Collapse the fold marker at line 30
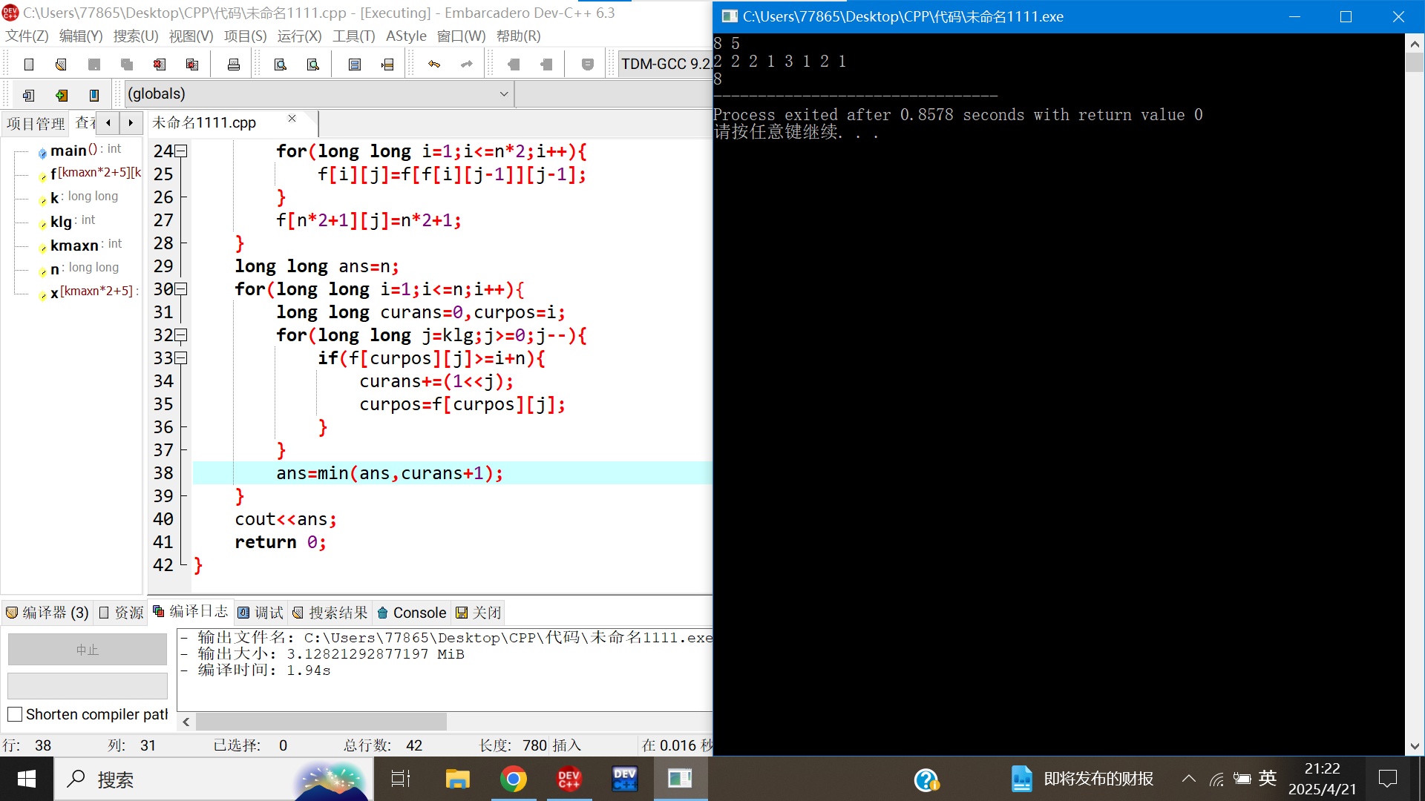This screenshot has width=1425, height=801. [x=181, y=289]
